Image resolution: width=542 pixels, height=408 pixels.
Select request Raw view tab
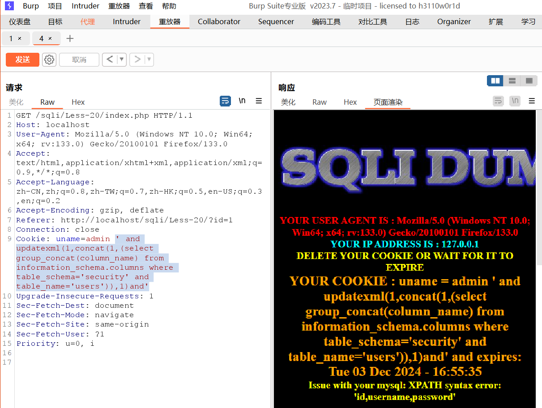pyautogui.click(x=47, y=102)
